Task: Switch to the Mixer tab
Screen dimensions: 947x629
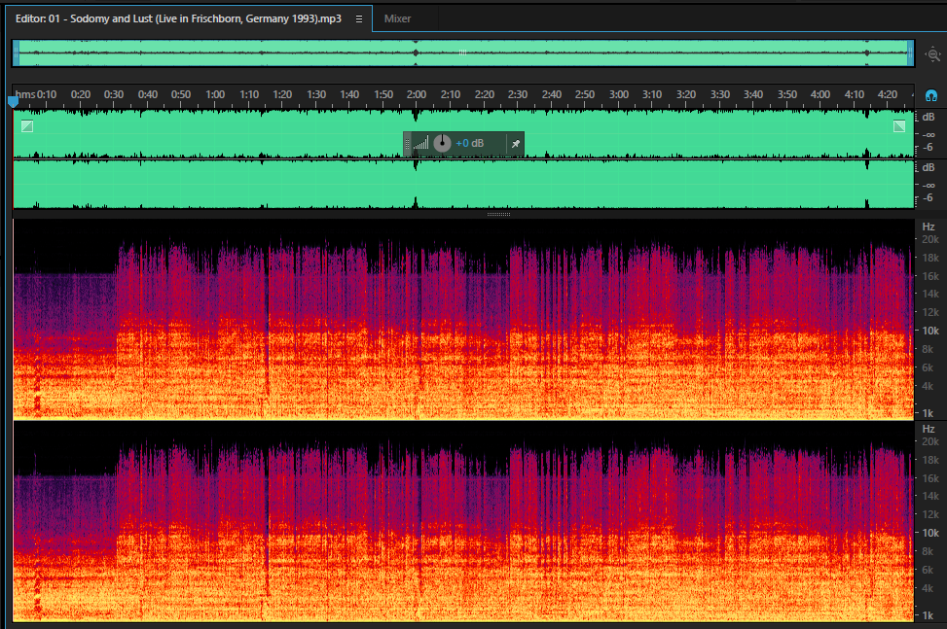Action: point(397,18)
